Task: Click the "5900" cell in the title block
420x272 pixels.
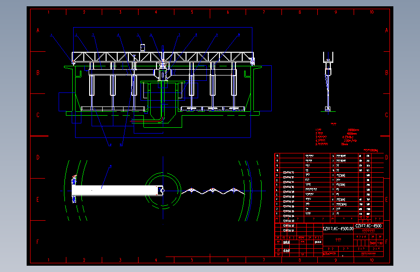Action: click(x=373, y=243)
